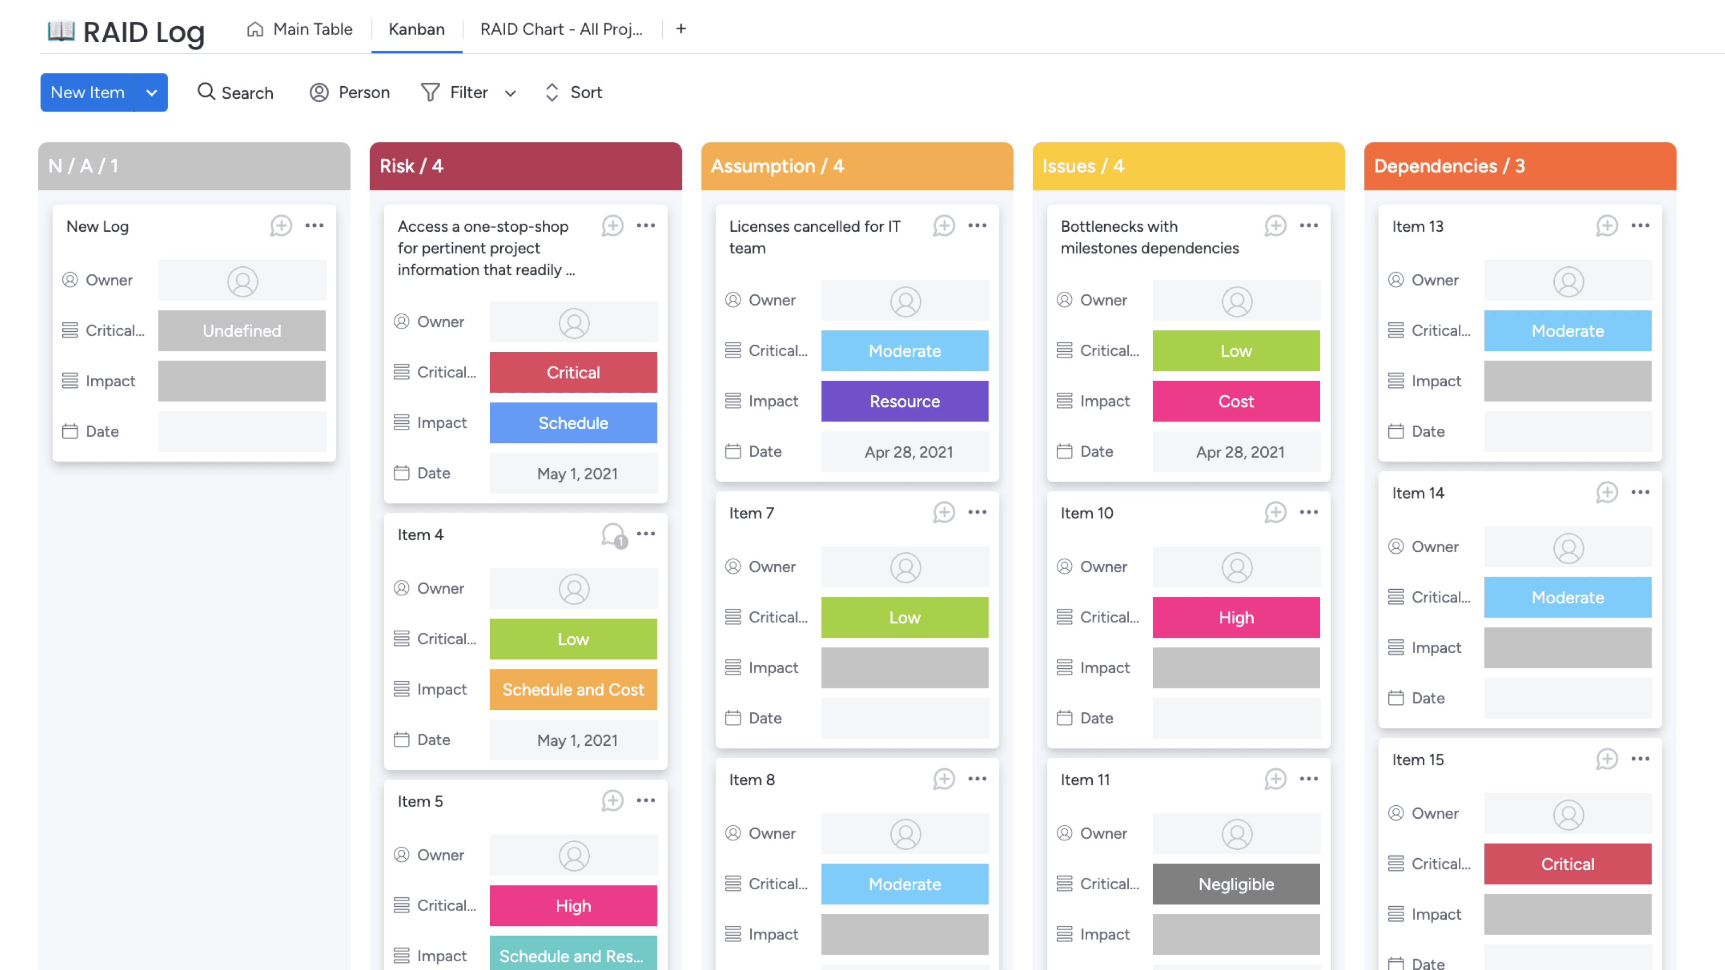This screenshot has height=970, width=1725.
Task: Open three-dot menu on Bottlenecks card
Action: coord(1309,226)
